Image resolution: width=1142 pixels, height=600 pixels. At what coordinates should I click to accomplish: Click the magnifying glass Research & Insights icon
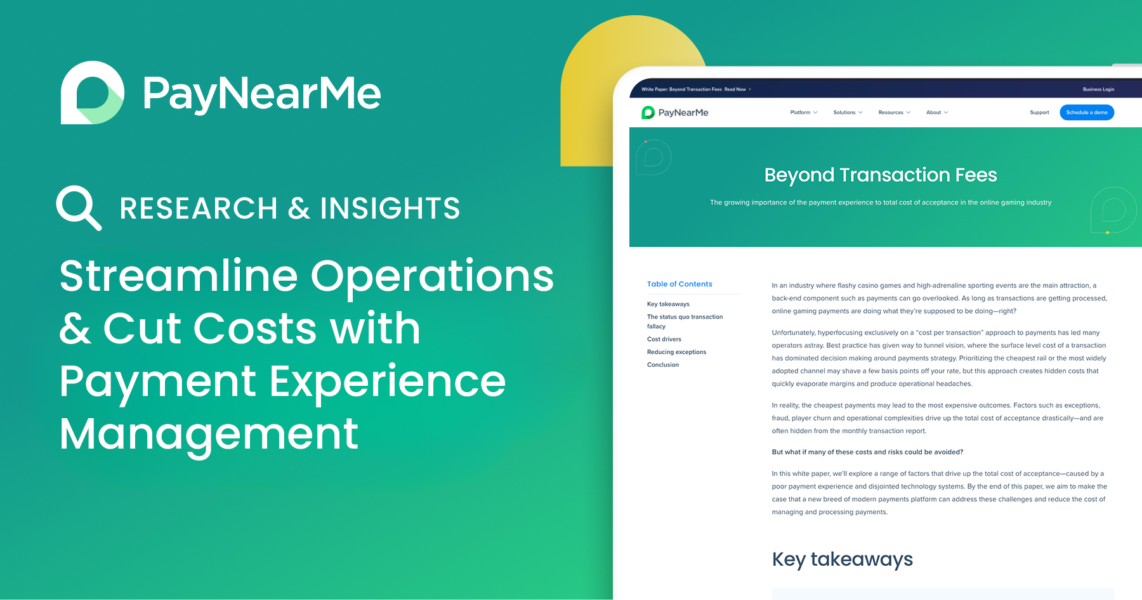(x=78, y=207)
